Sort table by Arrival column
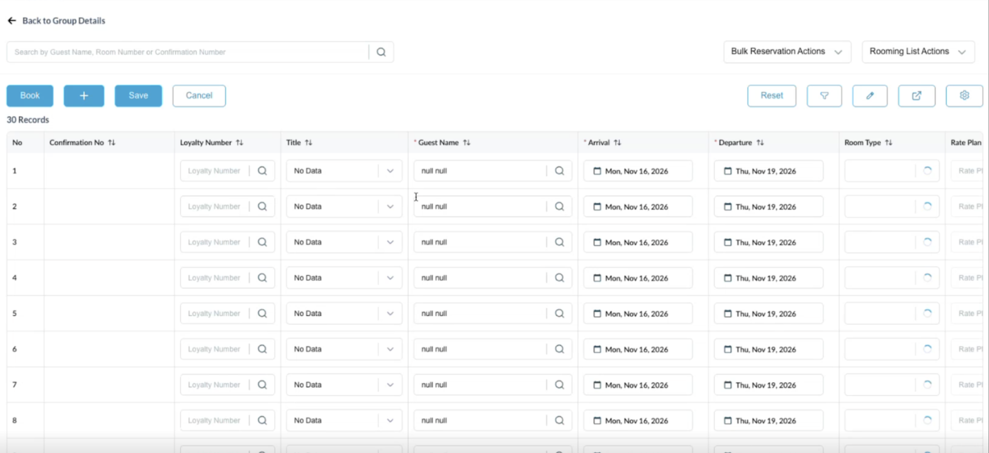The height and width of the screenshot is (453, 989). click(x=617, y=143)
